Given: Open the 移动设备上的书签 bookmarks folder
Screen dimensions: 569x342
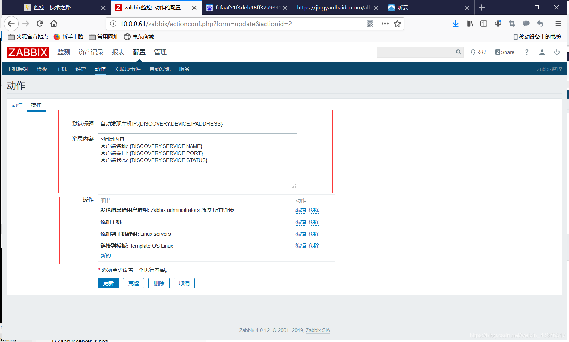Looking at the screenshot, I should 537,36.
